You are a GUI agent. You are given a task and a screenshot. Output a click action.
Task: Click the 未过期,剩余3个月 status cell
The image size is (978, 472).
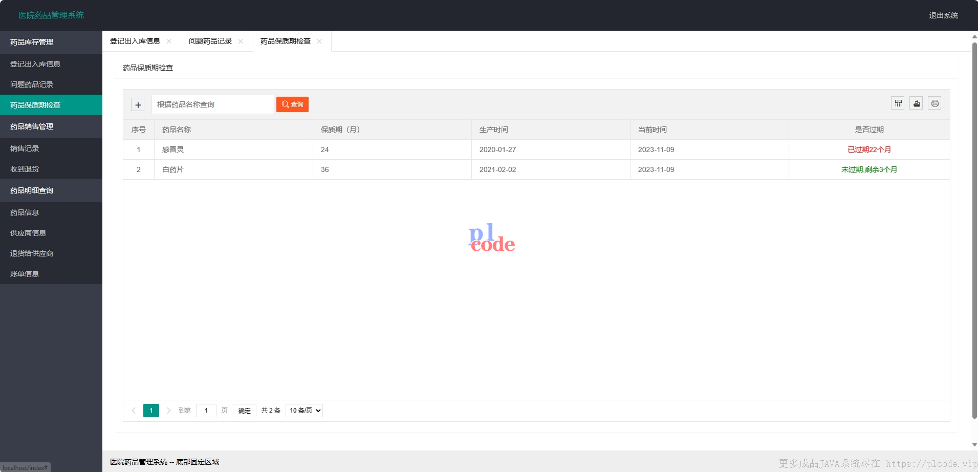point(869,169)
